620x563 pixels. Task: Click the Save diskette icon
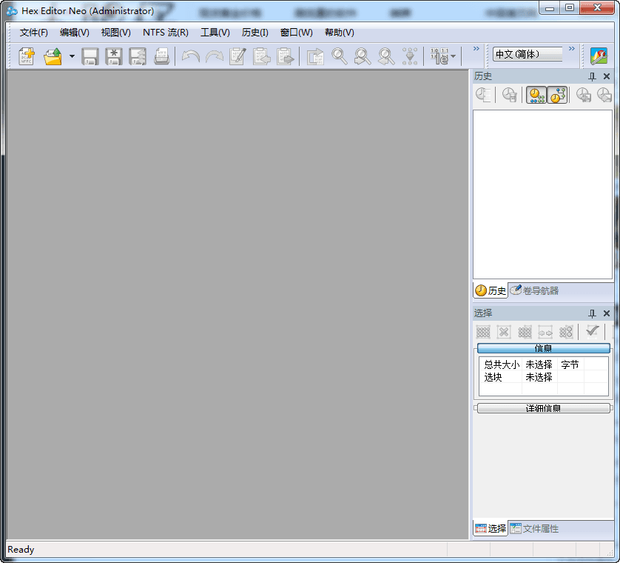90,56
